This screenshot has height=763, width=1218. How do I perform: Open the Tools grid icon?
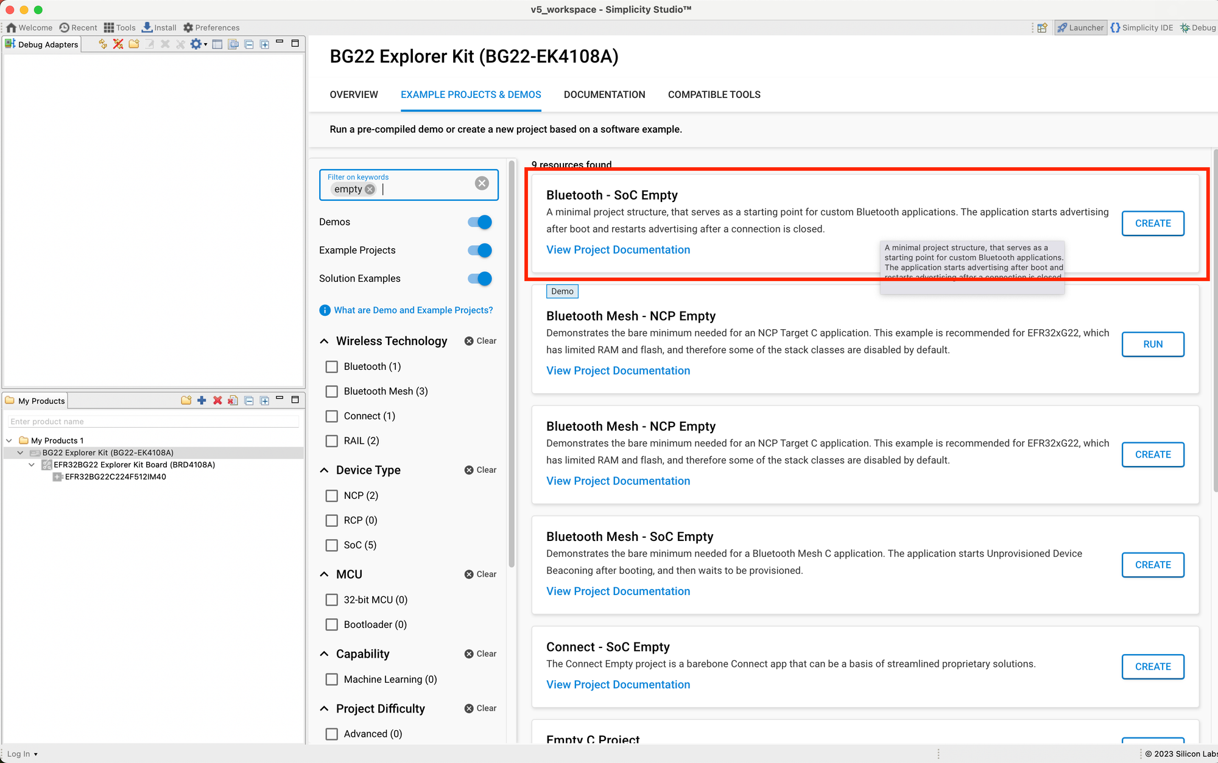point(109,27)
